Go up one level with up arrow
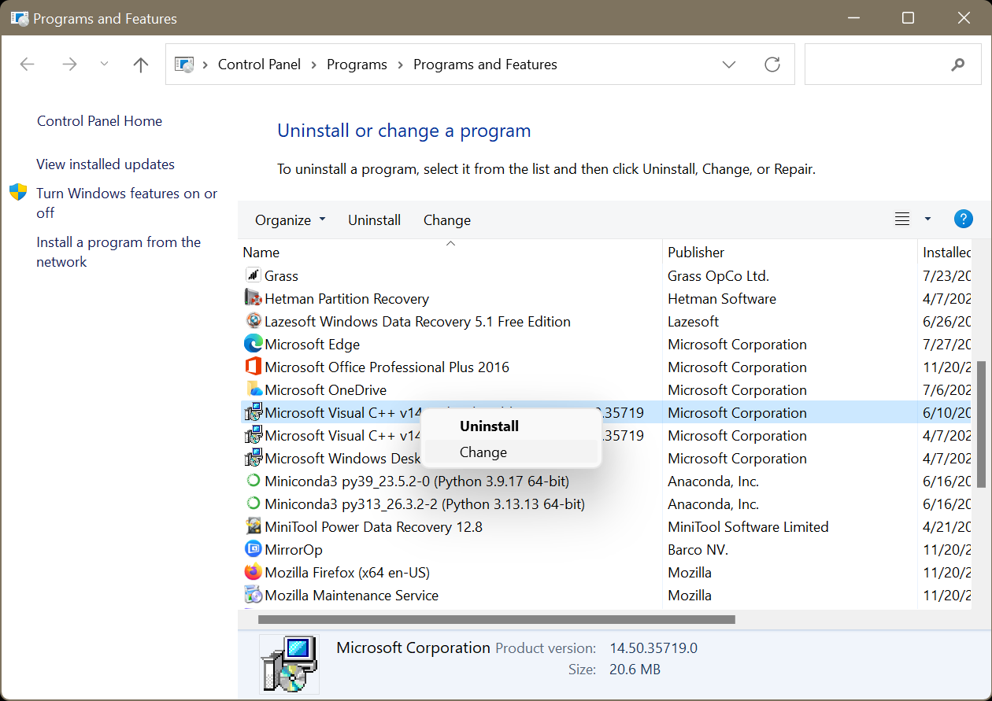 coord(141,65)
